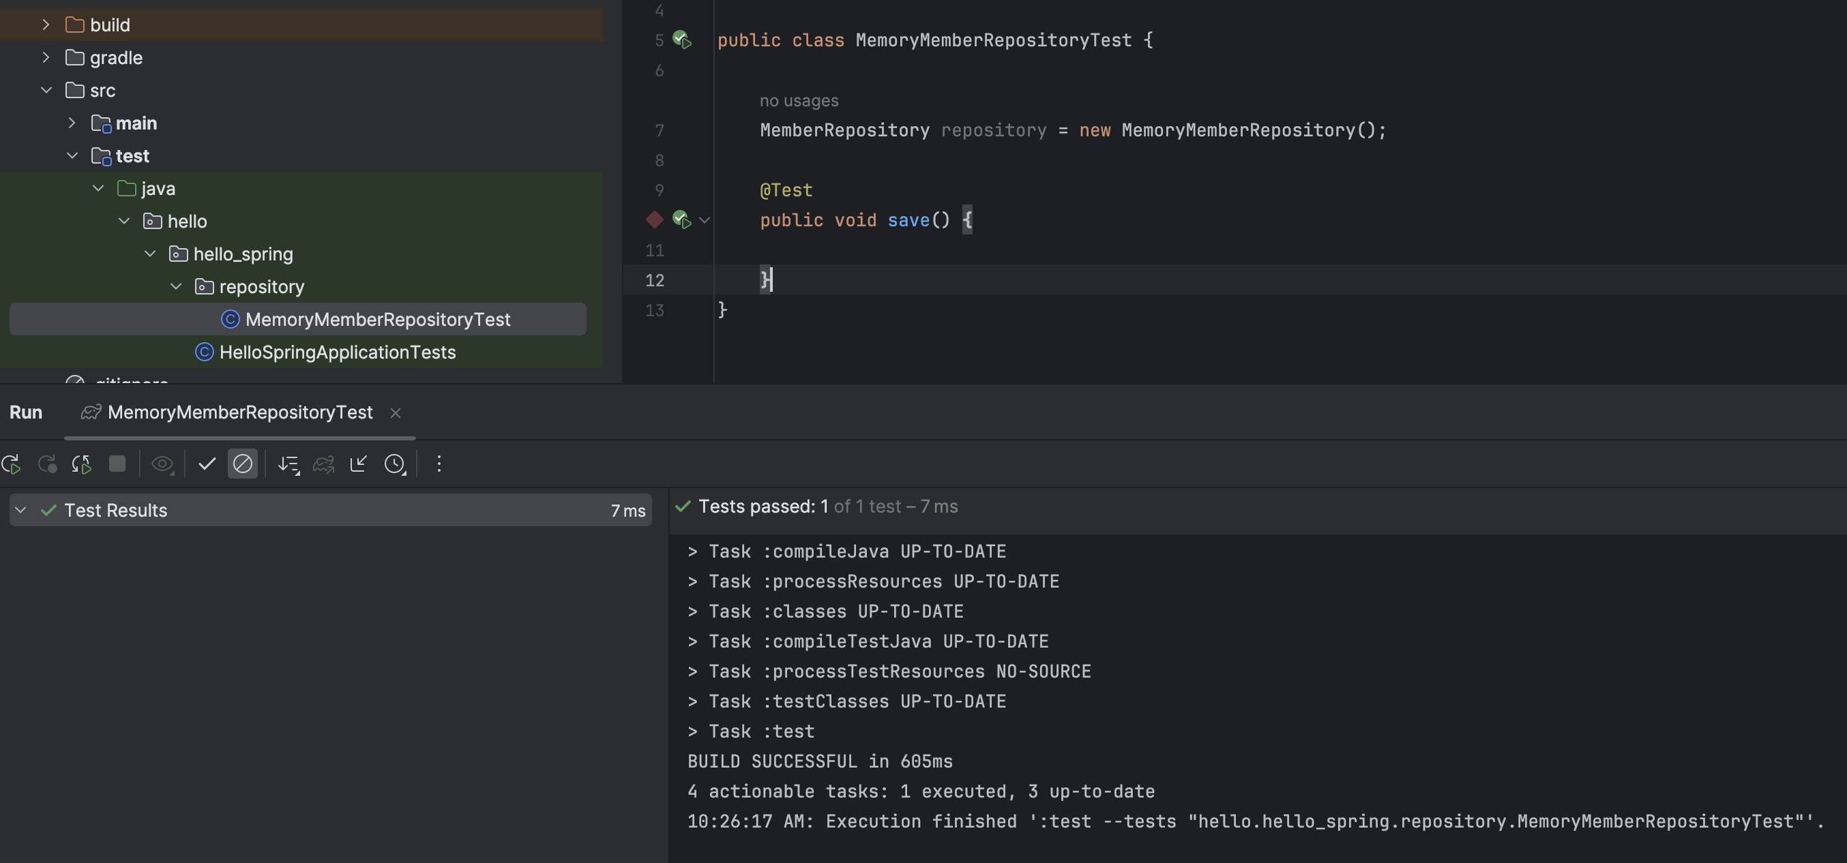Screen dimensions: 1847x863
Task: Run test class from gutter icon on line 5
Action: (x=682, y=40)
